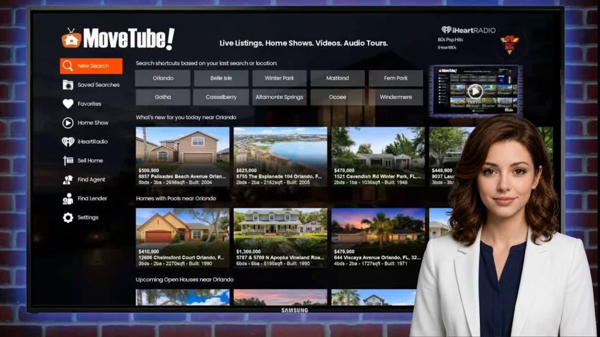Image resolution: width=600 pixels, height=337 pixels.
Task: Open Find Lender menu item
Action: (91, 198)
